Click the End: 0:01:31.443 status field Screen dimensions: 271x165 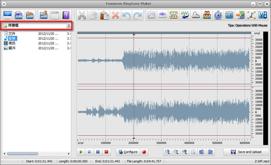point(107,161)
